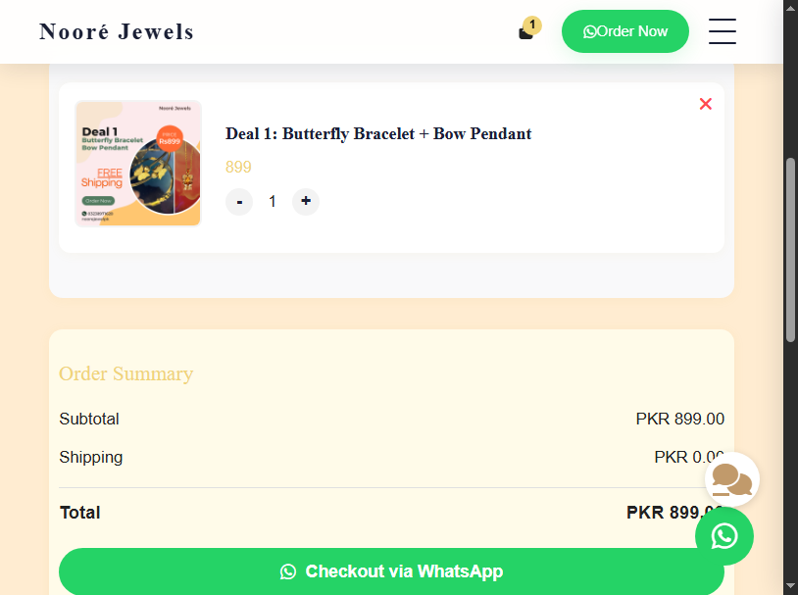The width and height of the screenshot is (798, 595).
Task: Tap the floating green WhatsApp icon
Action: [x=724, y=536]
